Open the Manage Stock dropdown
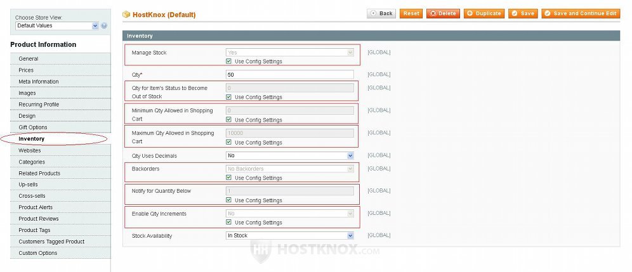This screenshot has width=632, height=272. pos(290,53)
